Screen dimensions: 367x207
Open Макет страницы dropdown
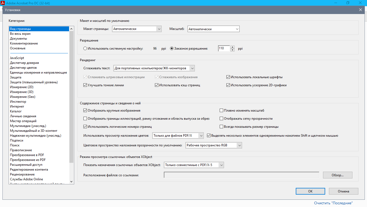(137, 29)
